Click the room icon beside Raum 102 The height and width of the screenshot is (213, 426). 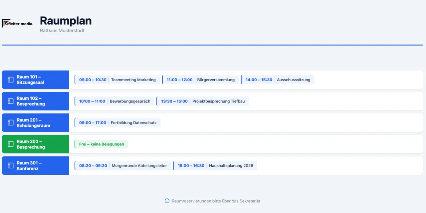11,101
